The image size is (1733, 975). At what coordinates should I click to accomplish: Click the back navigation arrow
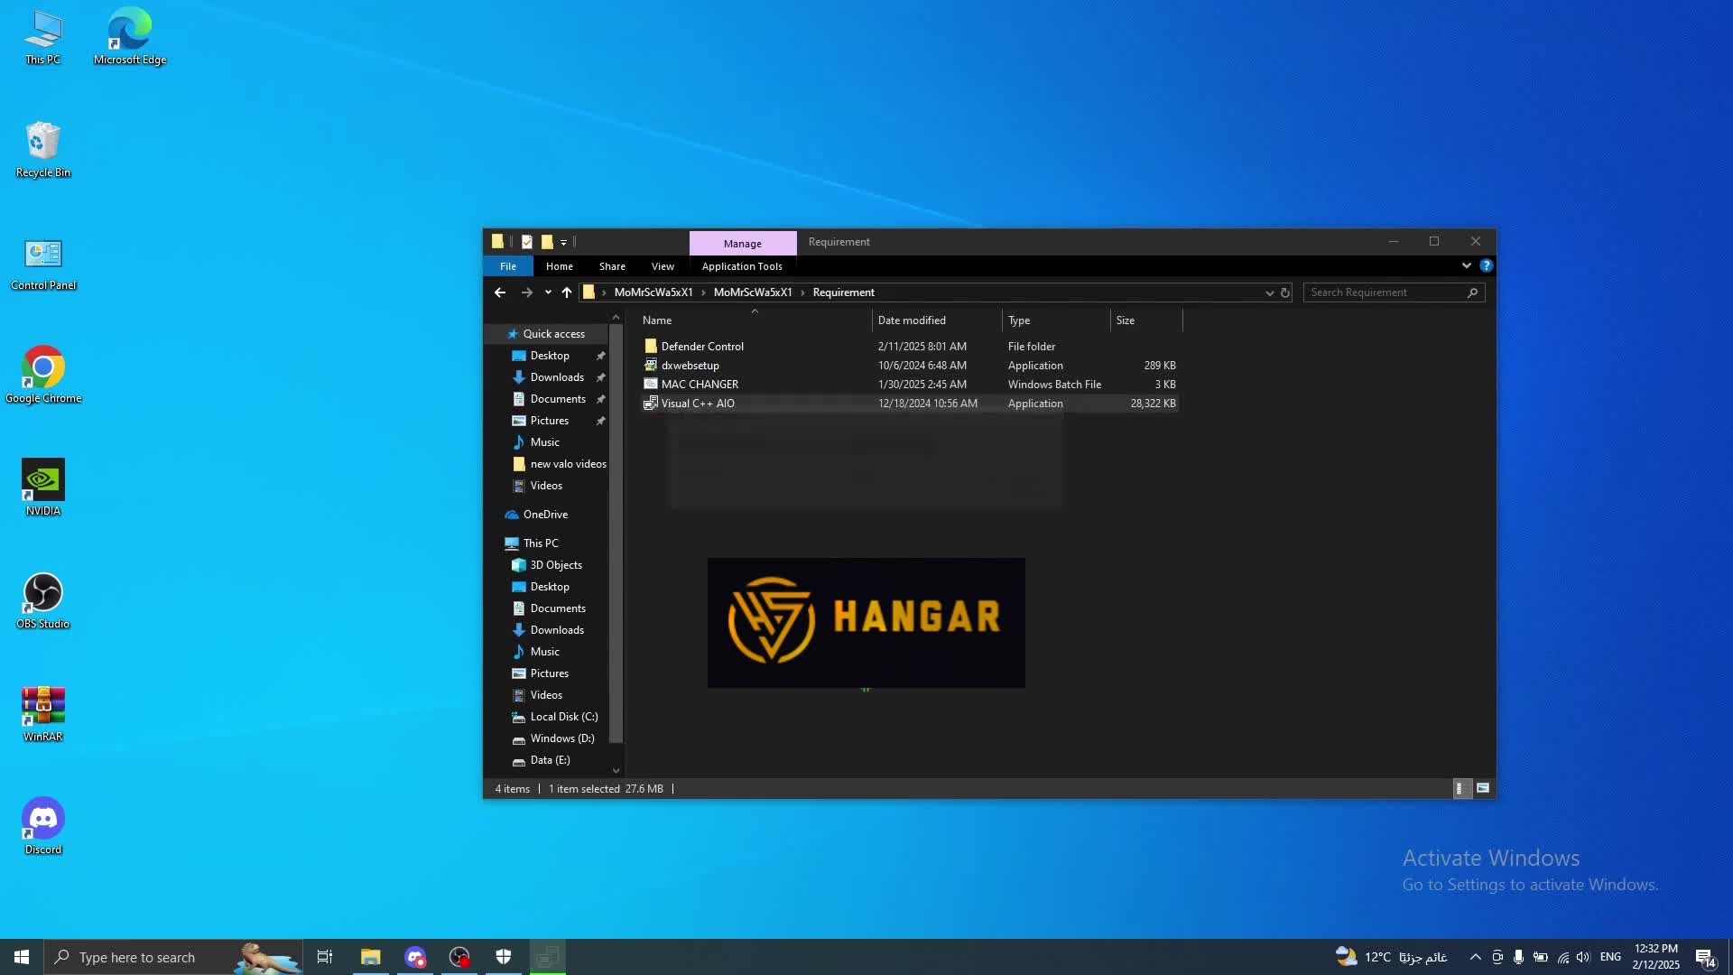(500, 292)
